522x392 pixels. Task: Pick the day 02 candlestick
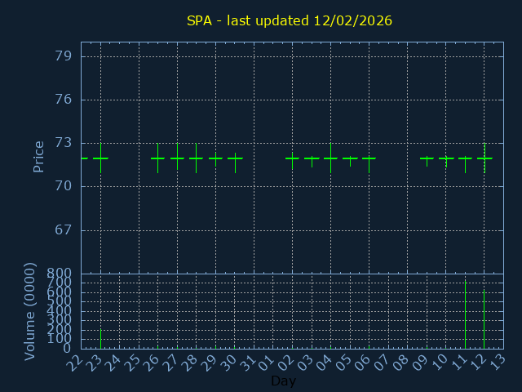[x=292, y=158]
